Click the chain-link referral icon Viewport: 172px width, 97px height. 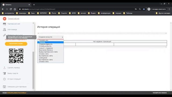(4, 35)
